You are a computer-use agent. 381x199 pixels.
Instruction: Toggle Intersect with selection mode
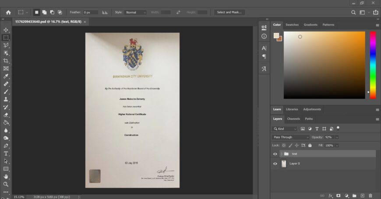click(x=60, y=12)
